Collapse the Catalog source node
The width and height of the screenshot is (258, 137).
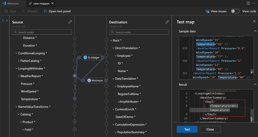(x=19, y=114)
